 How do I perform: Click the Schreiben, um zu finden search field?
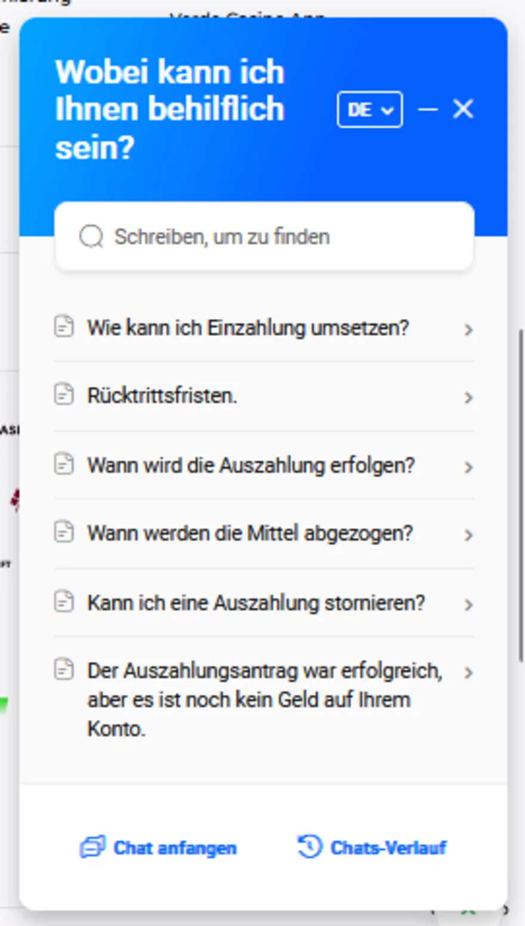point(264,237)
